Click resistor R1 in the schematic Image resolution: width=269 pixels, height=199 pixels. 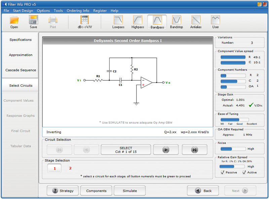click(x=98, y=80)
